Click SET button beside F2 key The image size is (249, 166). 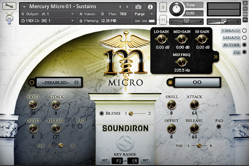[105, 160]
